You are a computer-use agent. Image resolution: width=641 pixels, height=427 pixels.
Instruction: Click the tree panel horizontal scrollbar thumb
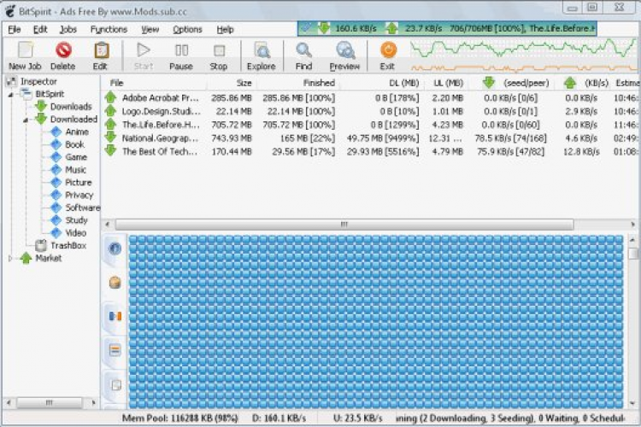49,403
